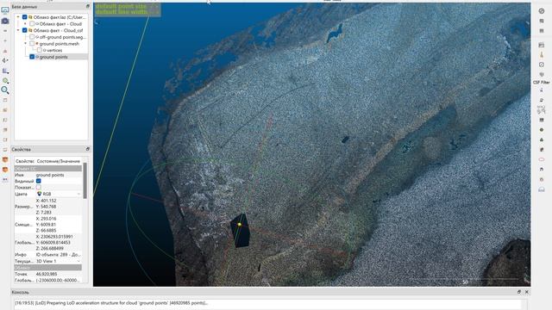Select vertices tree item
552x310 pixels.
pos(54,50)
